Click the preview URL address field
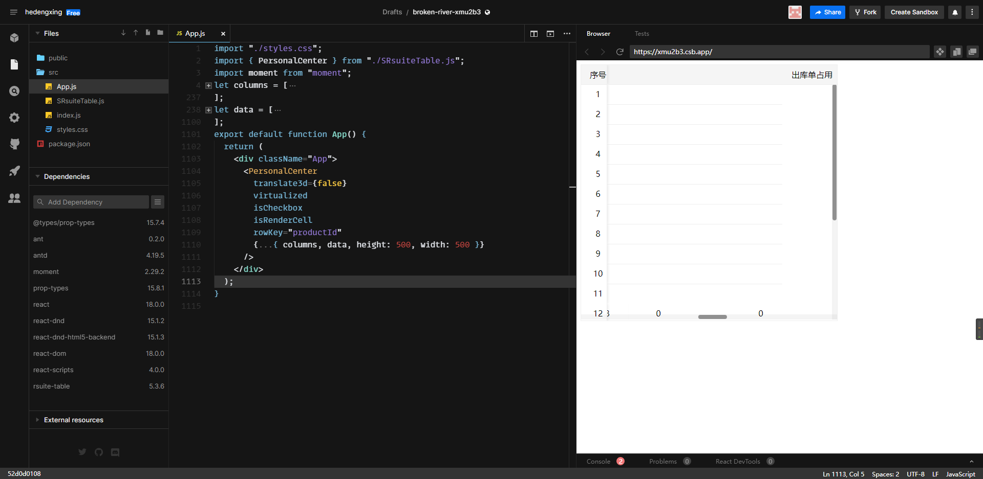 click(x=778, y=52)
